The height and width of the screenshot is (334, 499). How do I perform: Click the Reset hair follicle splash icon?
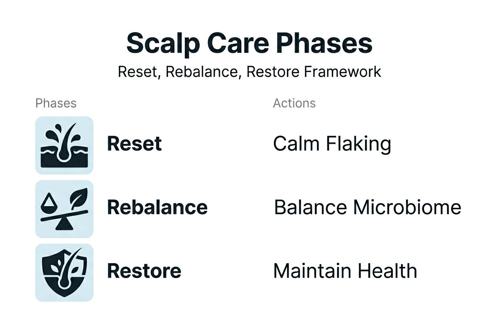coord(64,145)
